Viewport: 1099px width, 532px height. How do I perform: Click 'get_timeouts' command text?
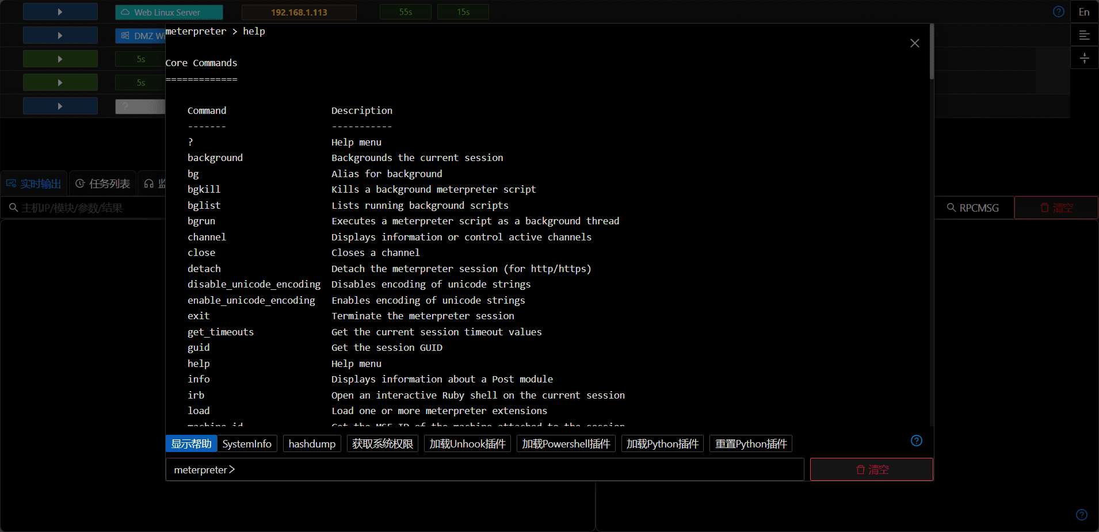(220, 332)
